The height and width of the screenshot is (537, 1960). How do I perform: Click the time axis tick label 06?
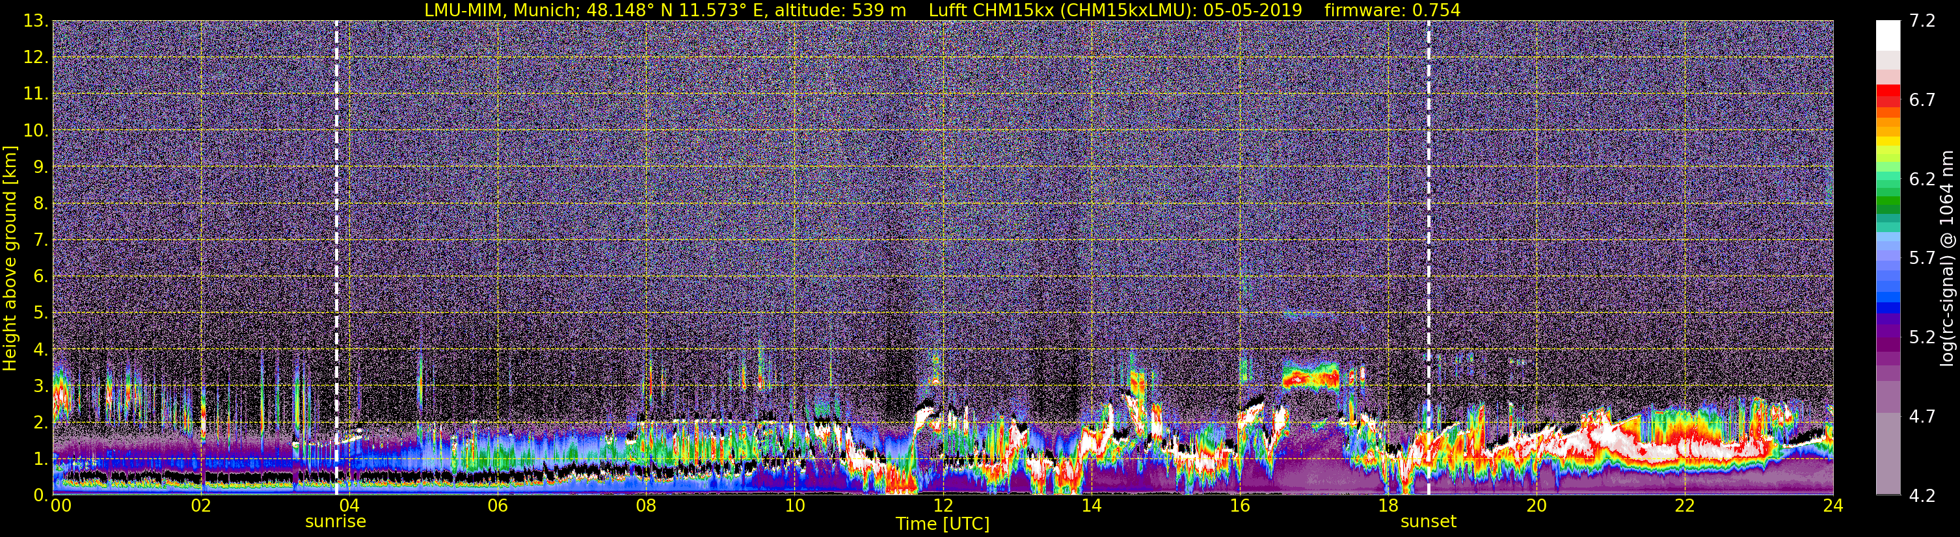498,506
